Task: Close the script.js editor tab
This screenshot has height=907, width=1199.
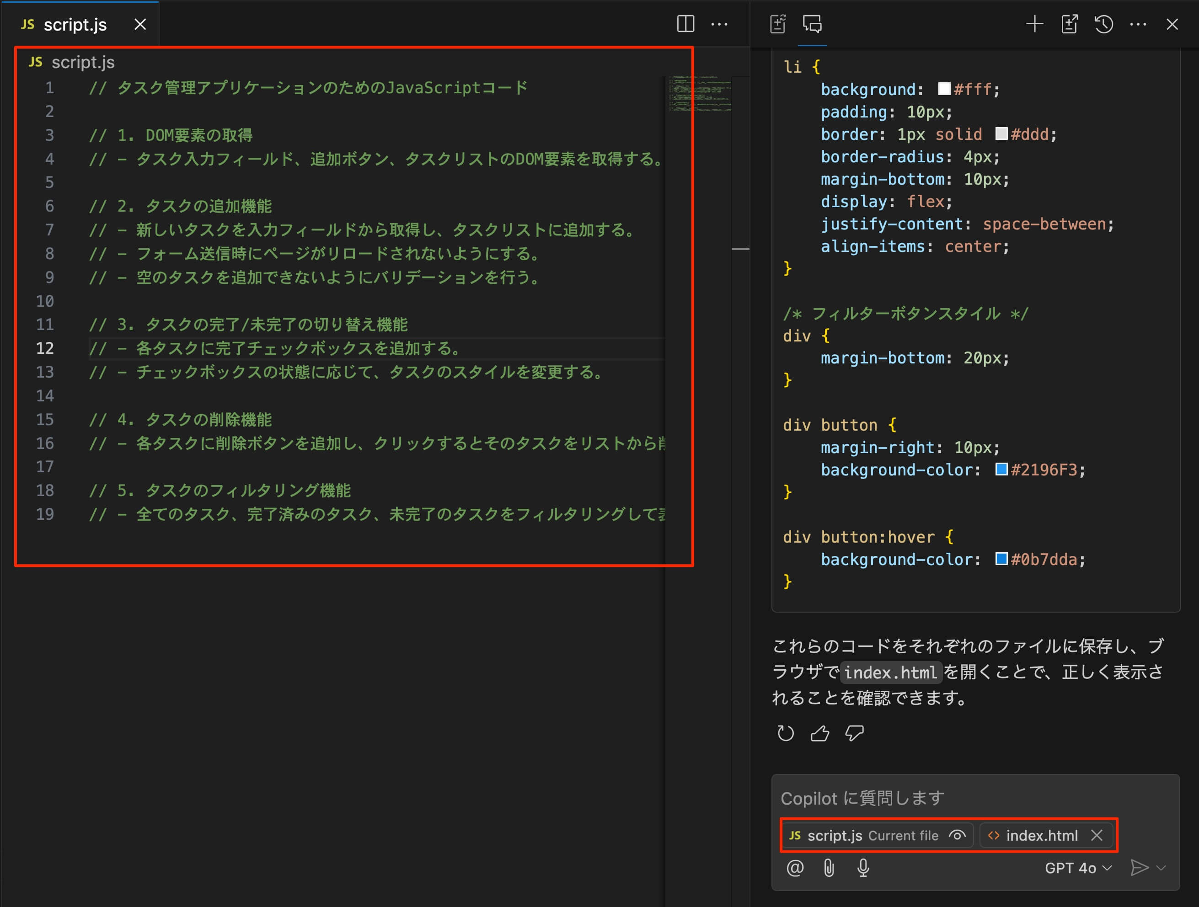Action: pos(140,24)
